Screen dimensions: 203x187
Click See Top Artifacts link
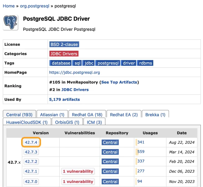119,82
